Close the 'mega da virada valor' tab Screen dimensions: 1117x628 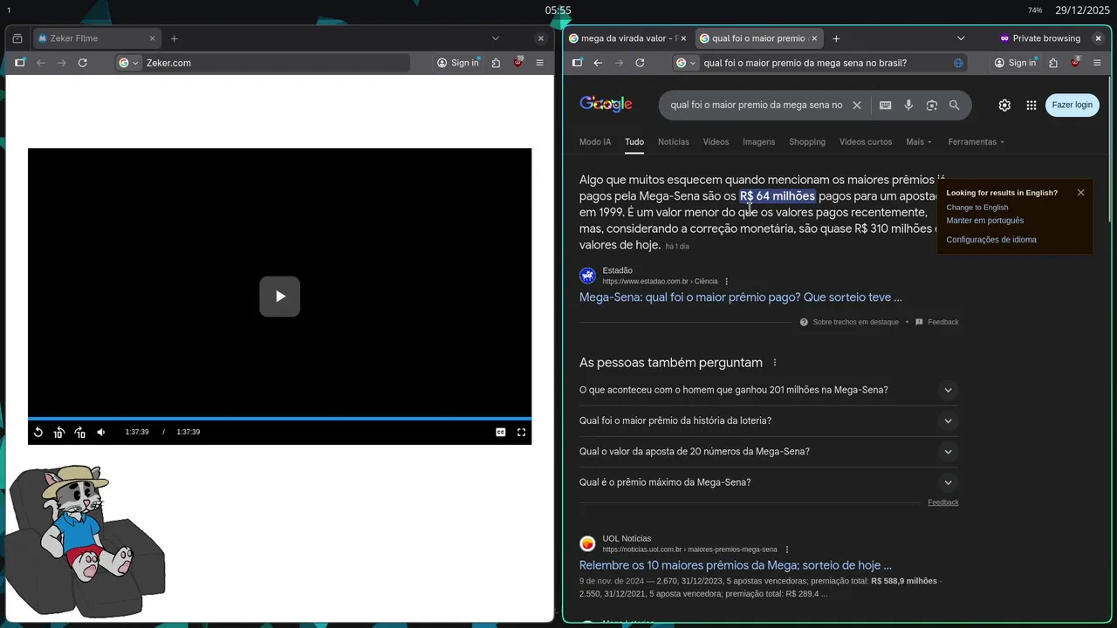[683, 38]
